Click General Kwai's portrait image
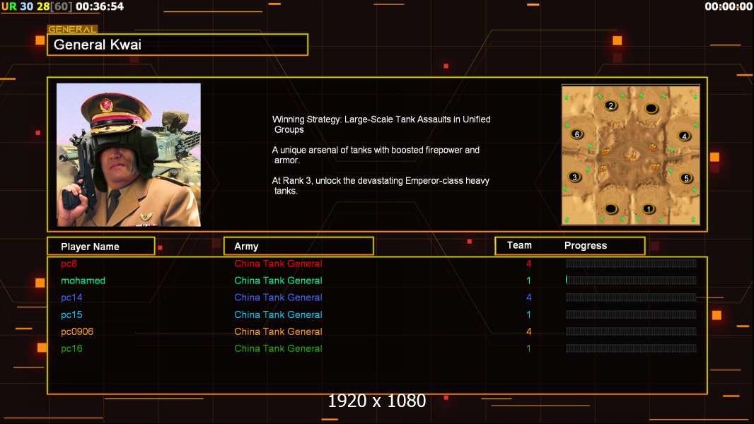This screenshot has width=754, height=424. tap(129, 155)
